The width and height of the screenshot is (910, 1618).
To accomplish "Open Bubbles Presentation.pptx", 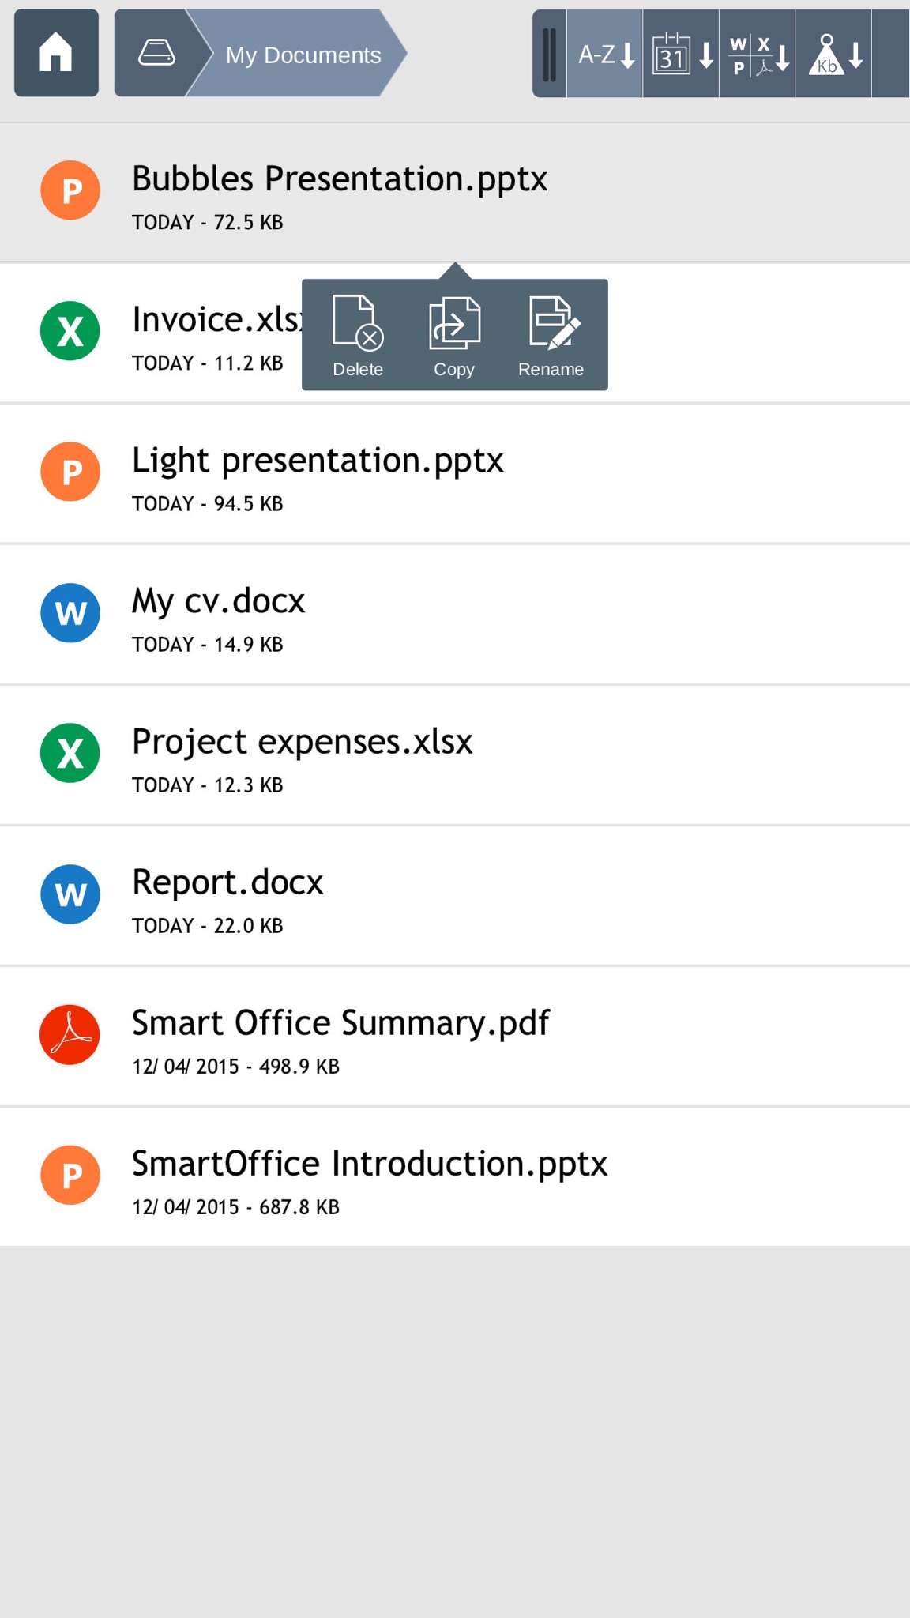I will coord(455,192).
